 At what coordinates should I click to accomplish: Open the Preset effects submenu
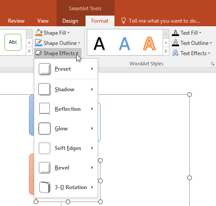pyautogui.click(x=66, y=69)
